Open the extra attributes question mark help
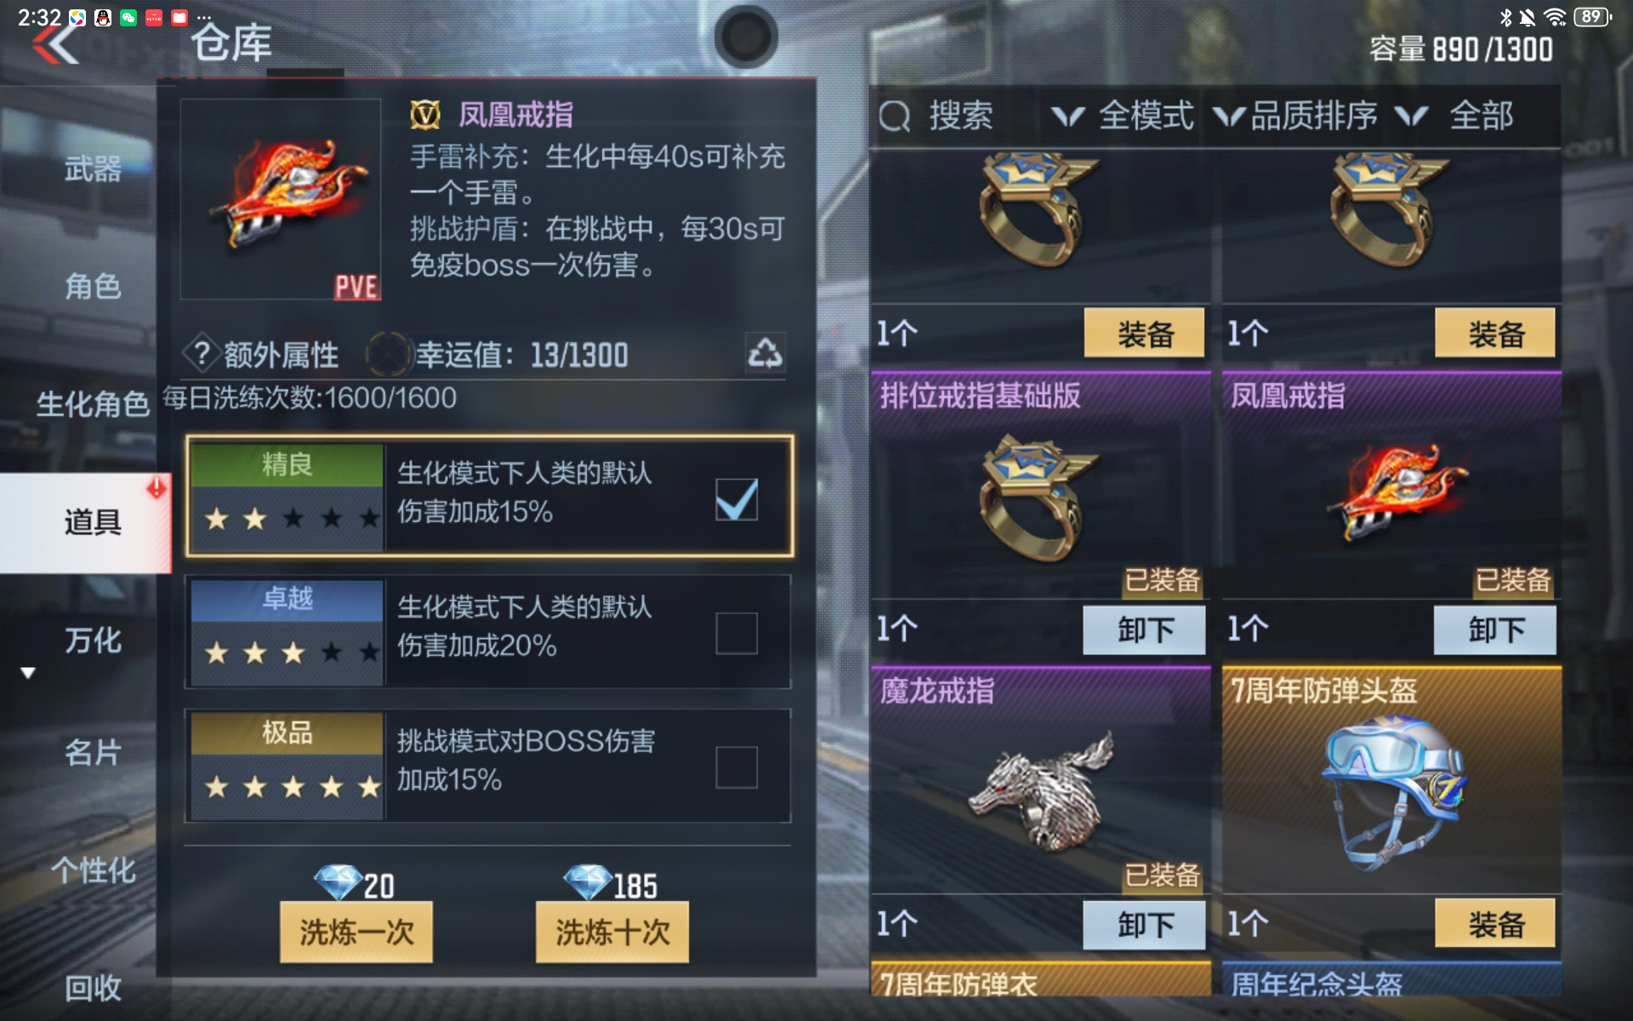This screenshot has width=1633, height=1021. click(x=202, y=353)
